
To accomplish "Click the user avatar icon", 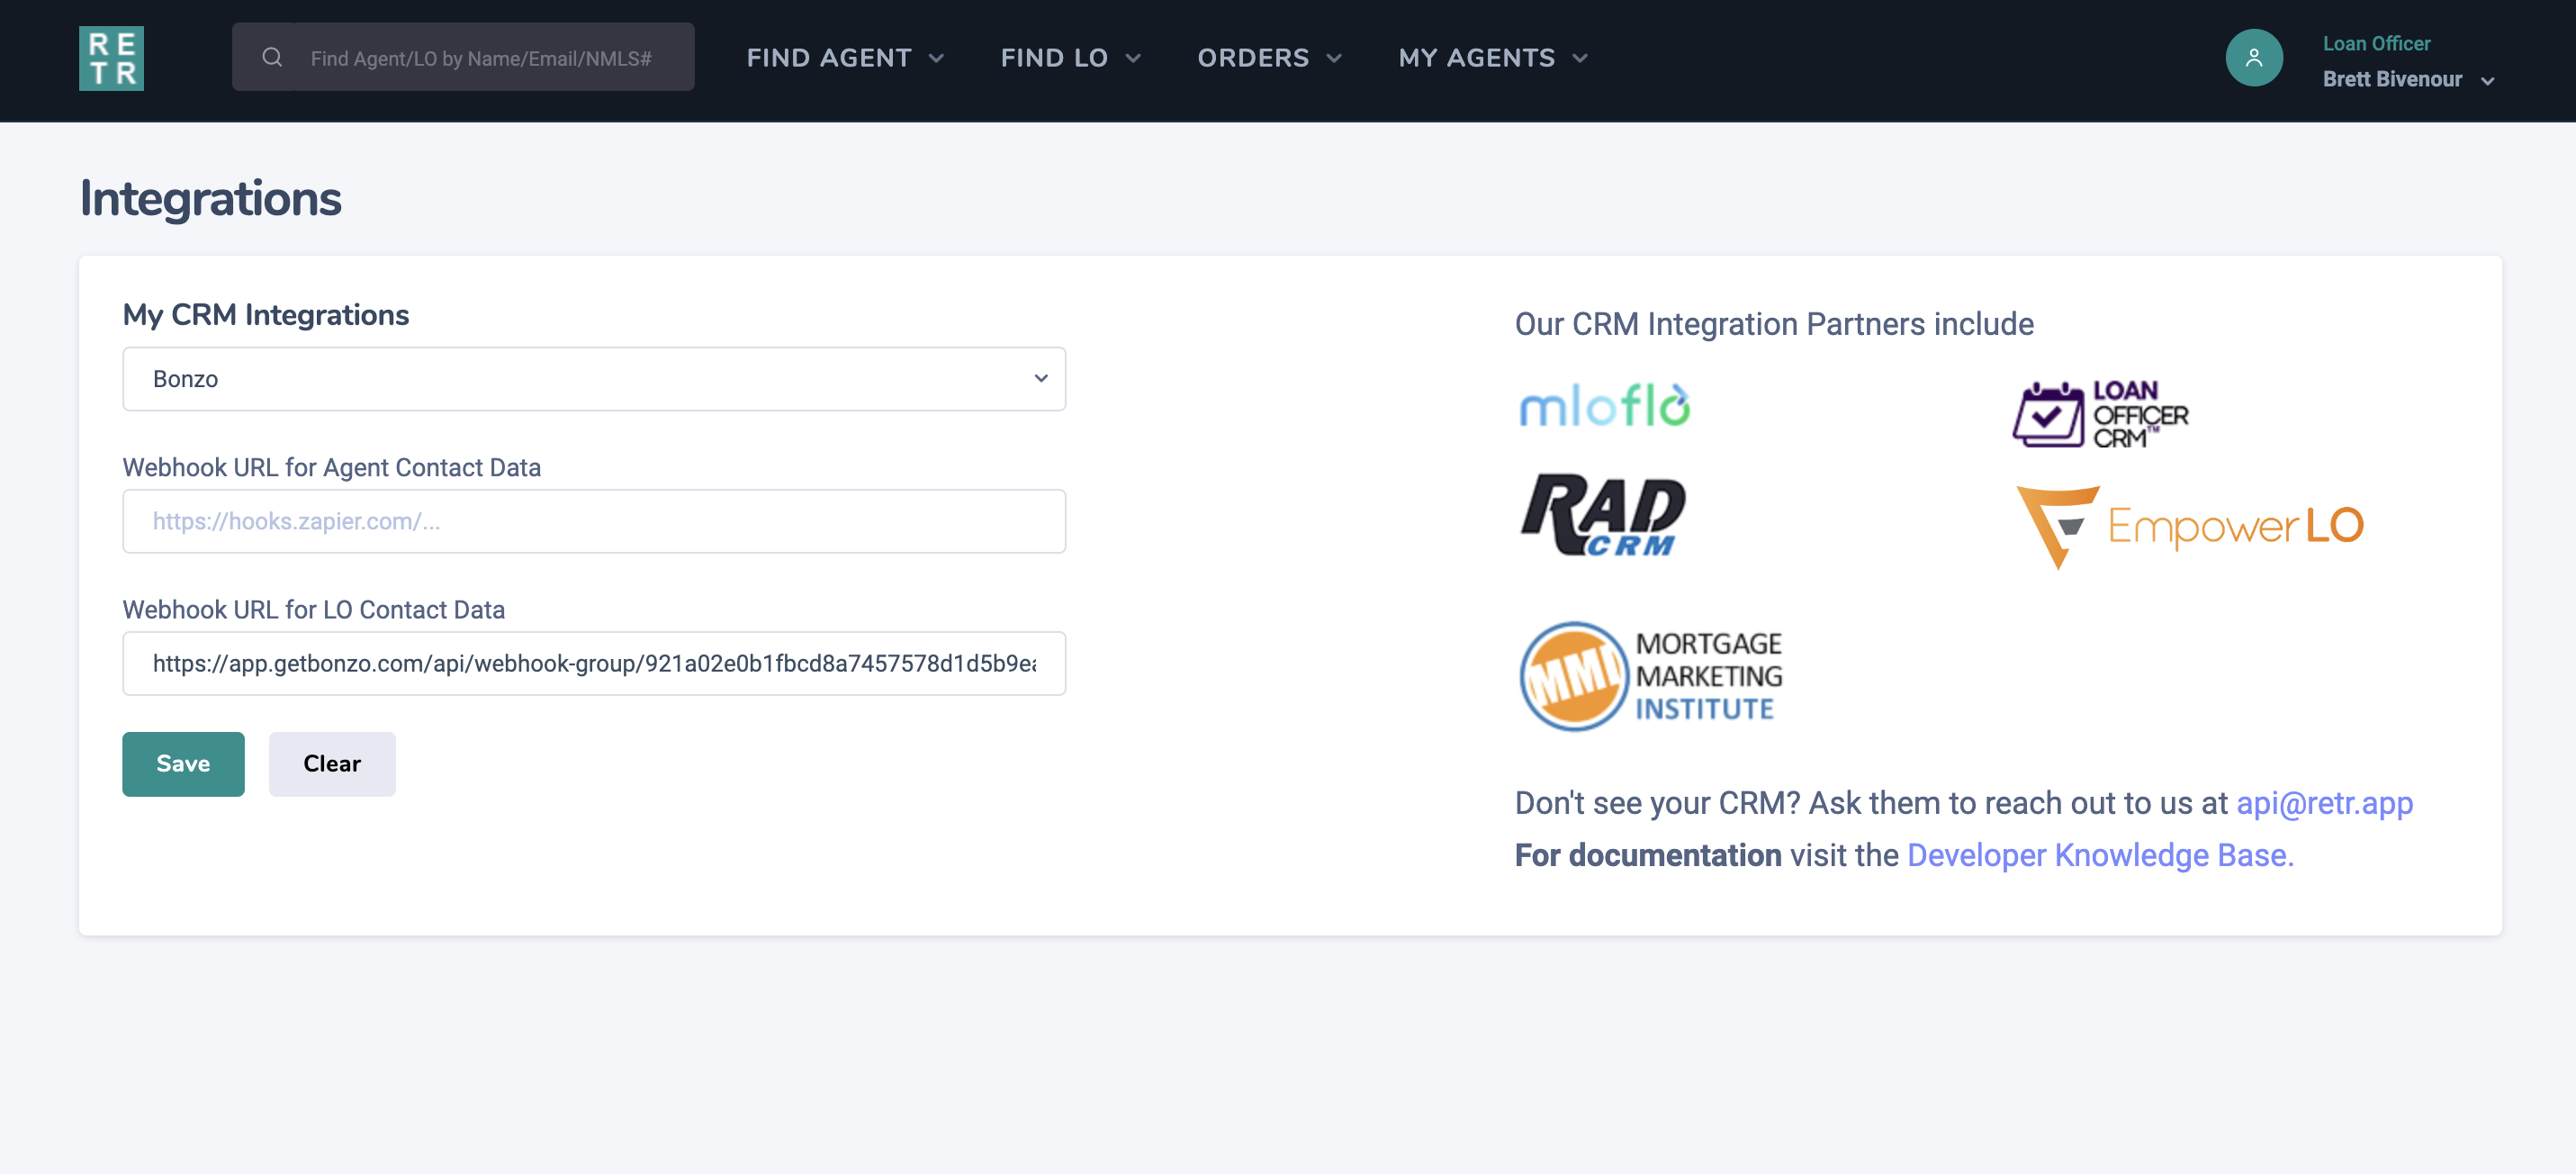I will pos(2253,57).
